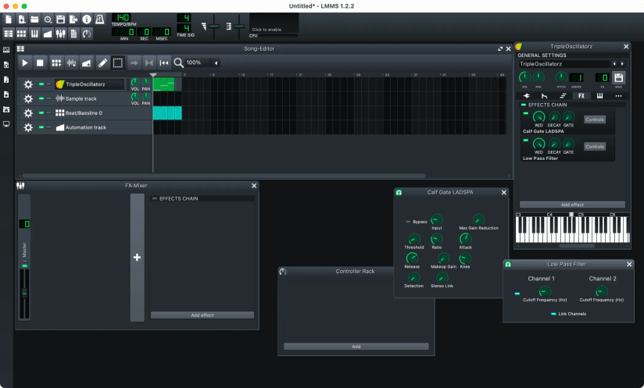This screenshot has height=388, width=644.
Task: Toggle the metronome icon
Action: (x=100, y=20)
